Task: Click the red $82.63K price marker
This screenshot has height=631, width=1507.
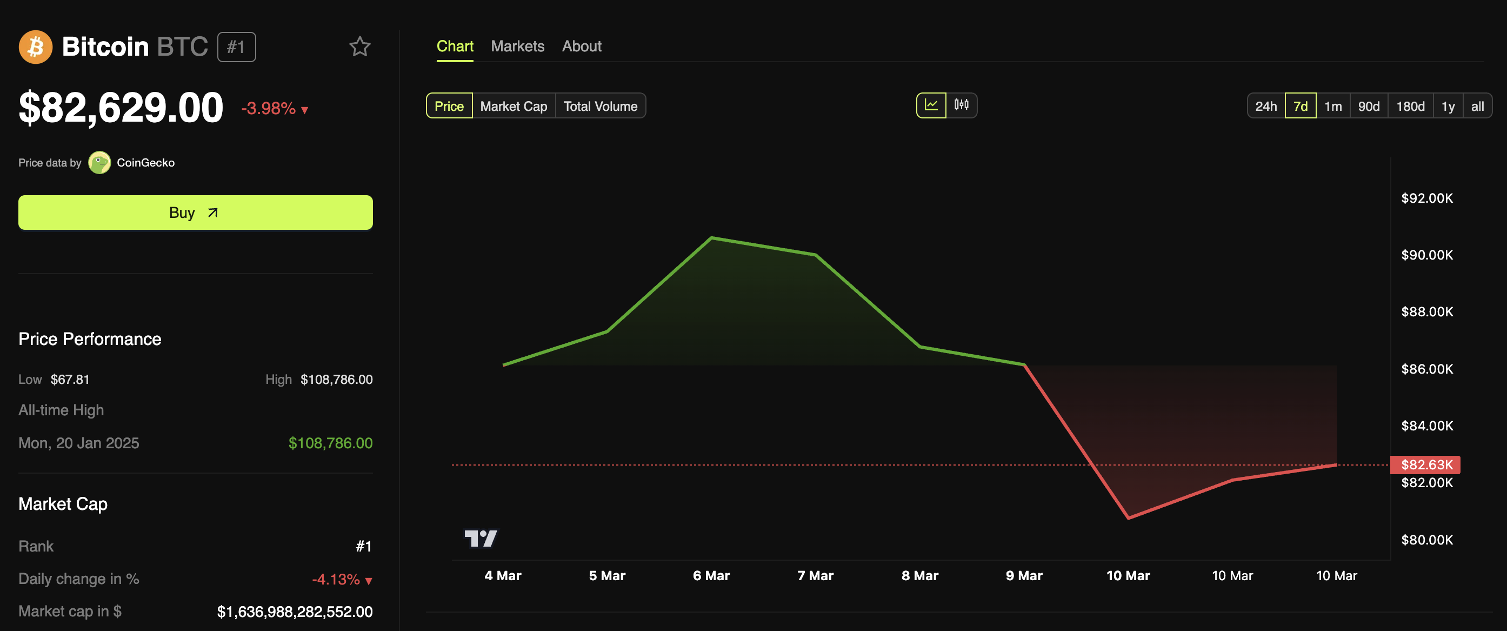Action: [1426, 465]
